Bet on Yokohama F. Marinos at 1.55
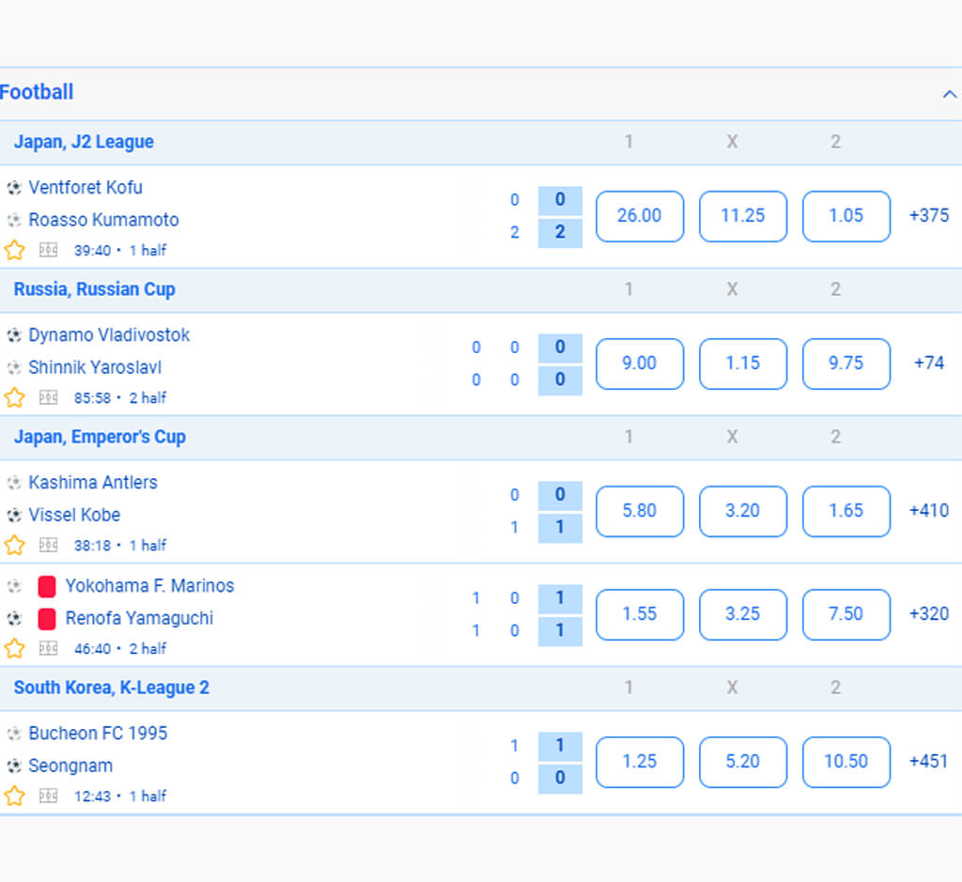The image size is (962, 882). click(639, 614)
